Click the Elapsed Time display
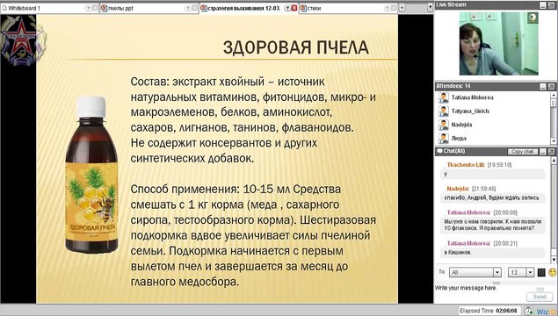The height and width of the screenshot is (316, 558). point(489,311)
